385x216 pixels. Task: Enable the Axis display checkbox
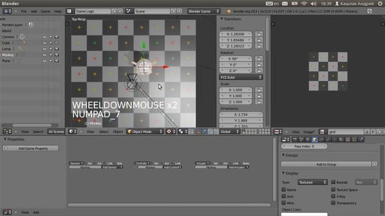pyautogui.click(x=283, y=196)
